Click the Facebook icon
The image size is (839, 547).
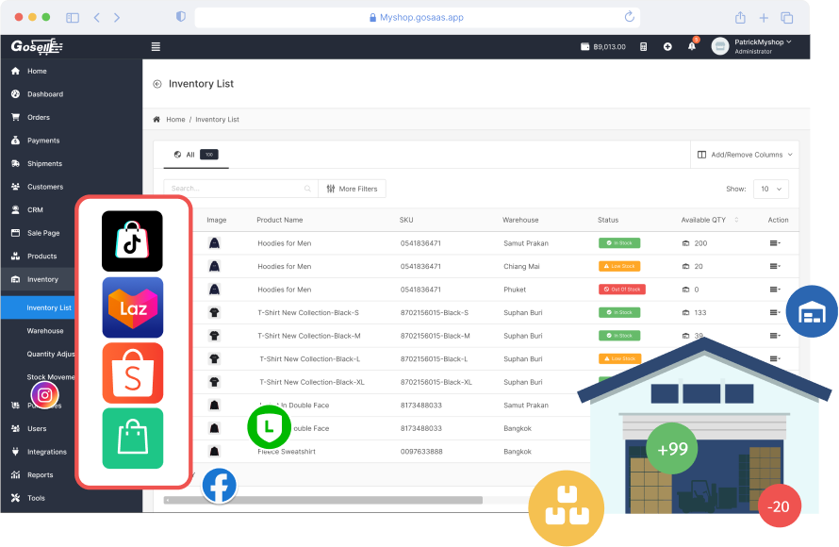click(220, 486)
